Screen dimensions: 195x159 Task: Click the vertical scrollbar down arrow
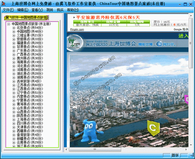pyautogui.click(x=191, y=145)
